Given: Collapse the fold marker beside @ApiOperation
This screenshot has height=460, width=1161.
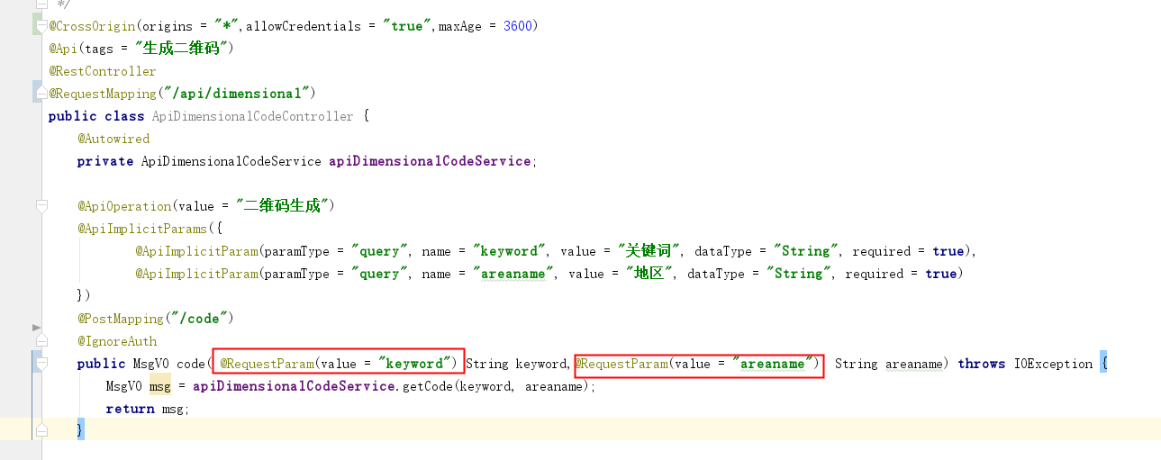Looking at the screenshot, I should click(x=41, y=206).
